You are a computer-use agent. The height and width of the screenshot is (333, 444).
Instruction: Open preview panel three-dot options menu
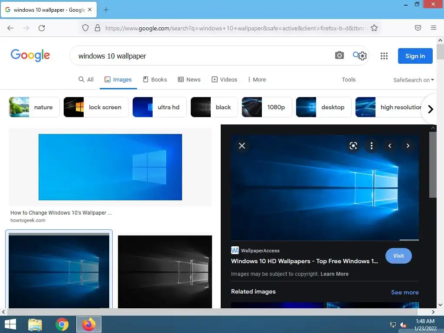click(371, 146)
